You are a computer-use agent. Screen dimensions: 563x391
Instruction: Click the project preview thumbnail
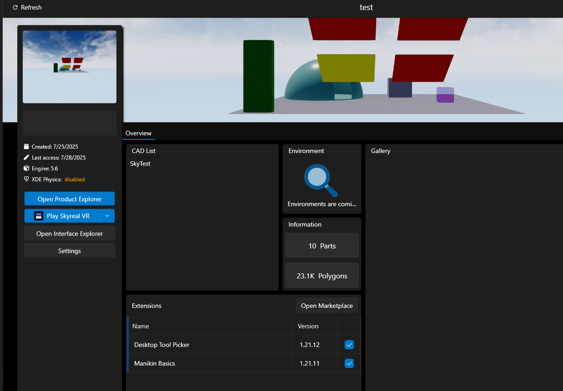point(70,67)
